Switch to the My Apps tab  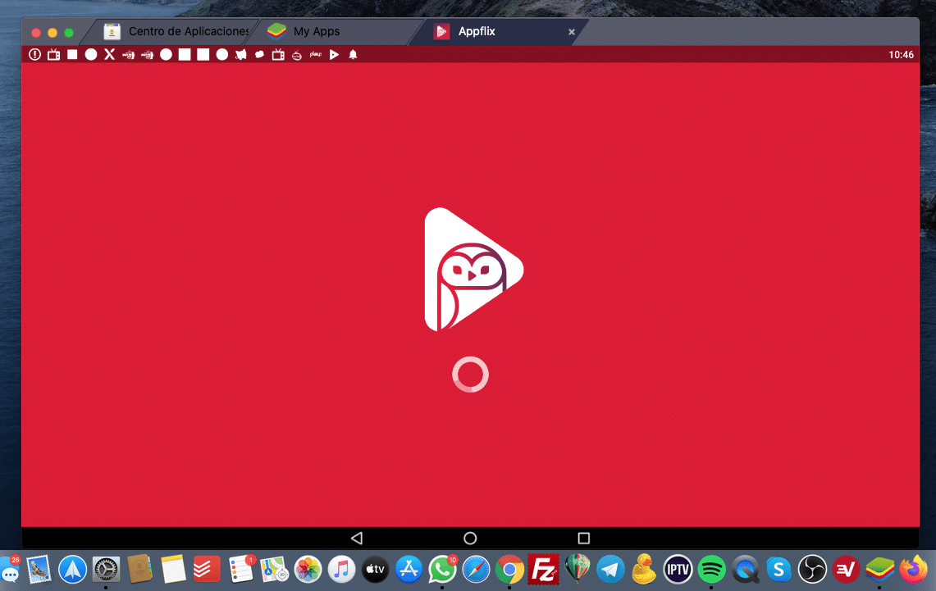point(316,31)
